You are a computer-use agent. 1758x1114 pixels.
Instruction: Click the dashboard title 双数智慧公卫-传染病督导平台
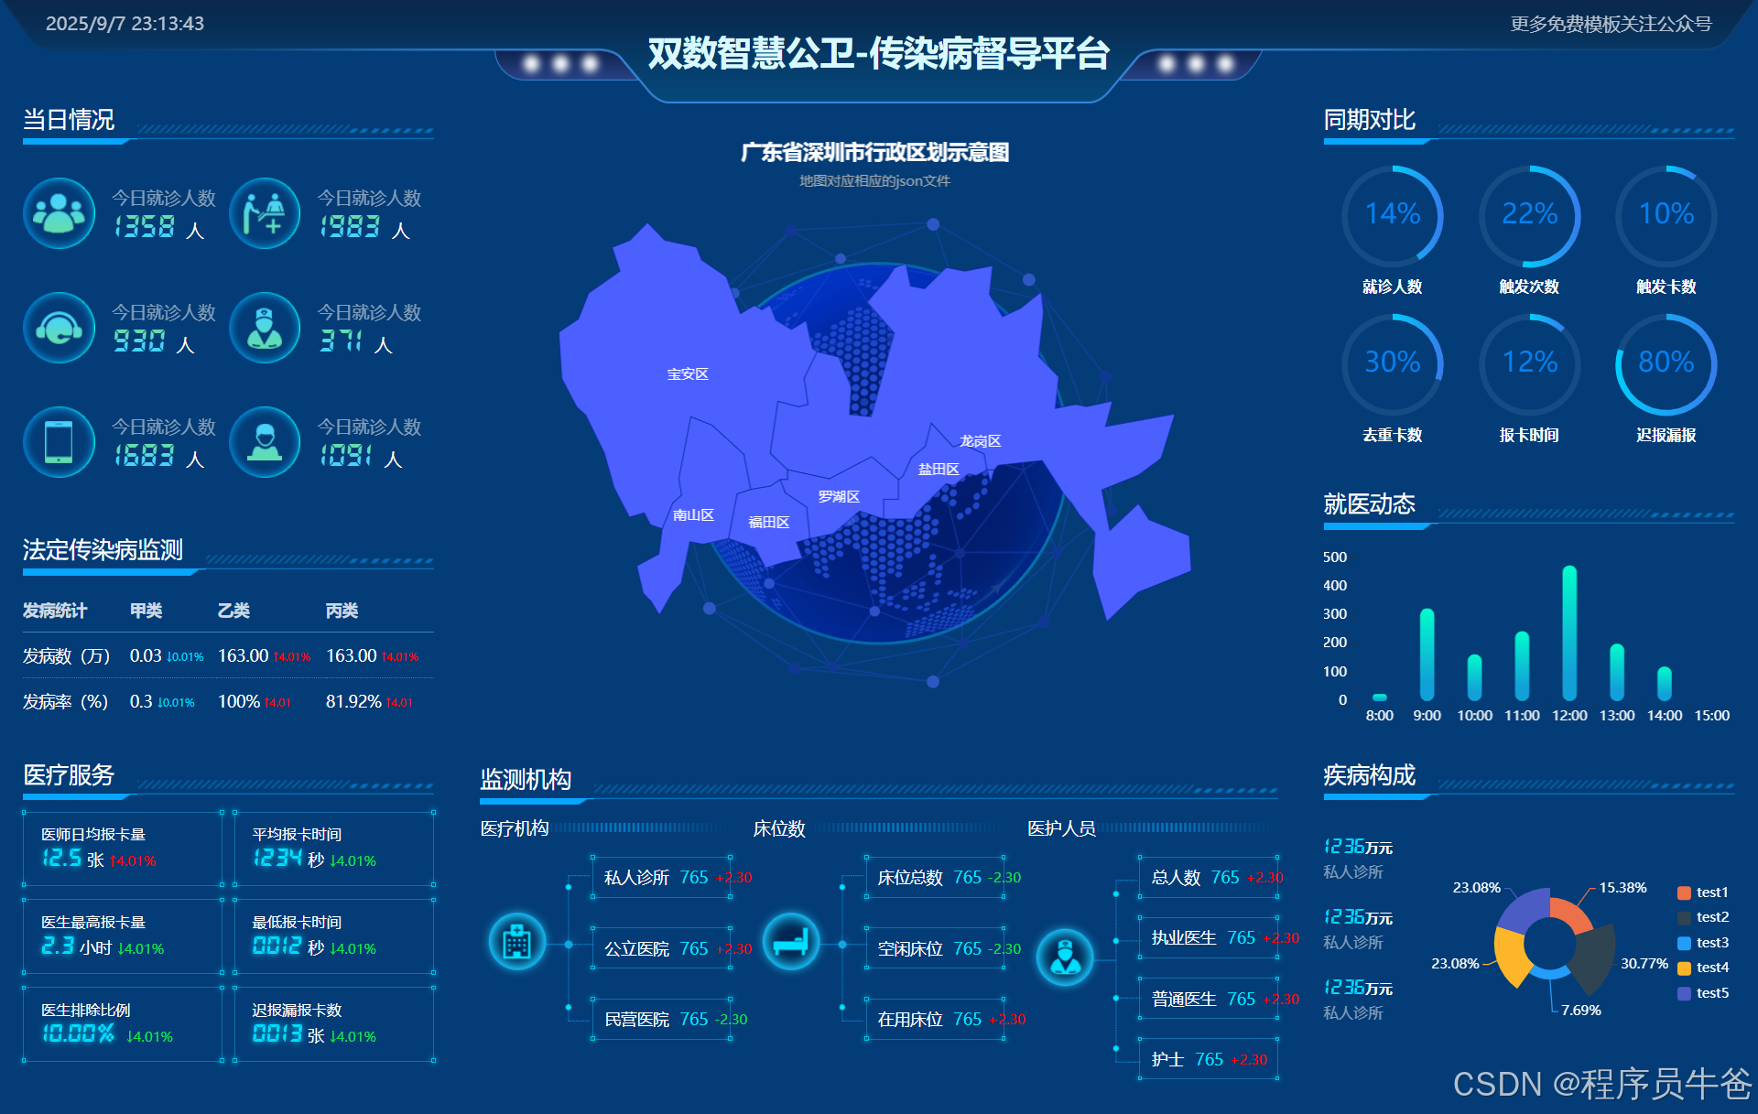(878, 53)
